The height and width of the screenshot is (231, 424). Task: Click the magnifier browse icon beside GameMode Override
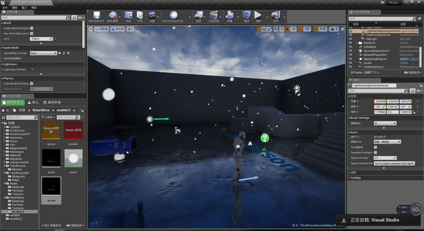(x=64, y=53)
